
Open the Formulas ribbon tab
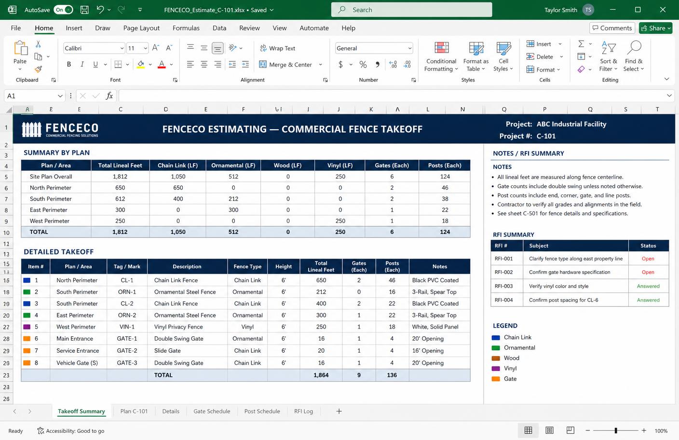[186, 28]
